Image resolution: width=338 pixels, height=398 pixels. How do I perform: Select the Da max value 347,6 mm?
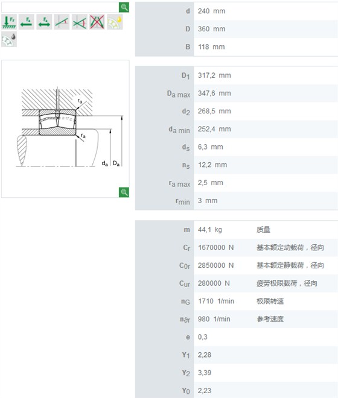click(x=214, y=93)
